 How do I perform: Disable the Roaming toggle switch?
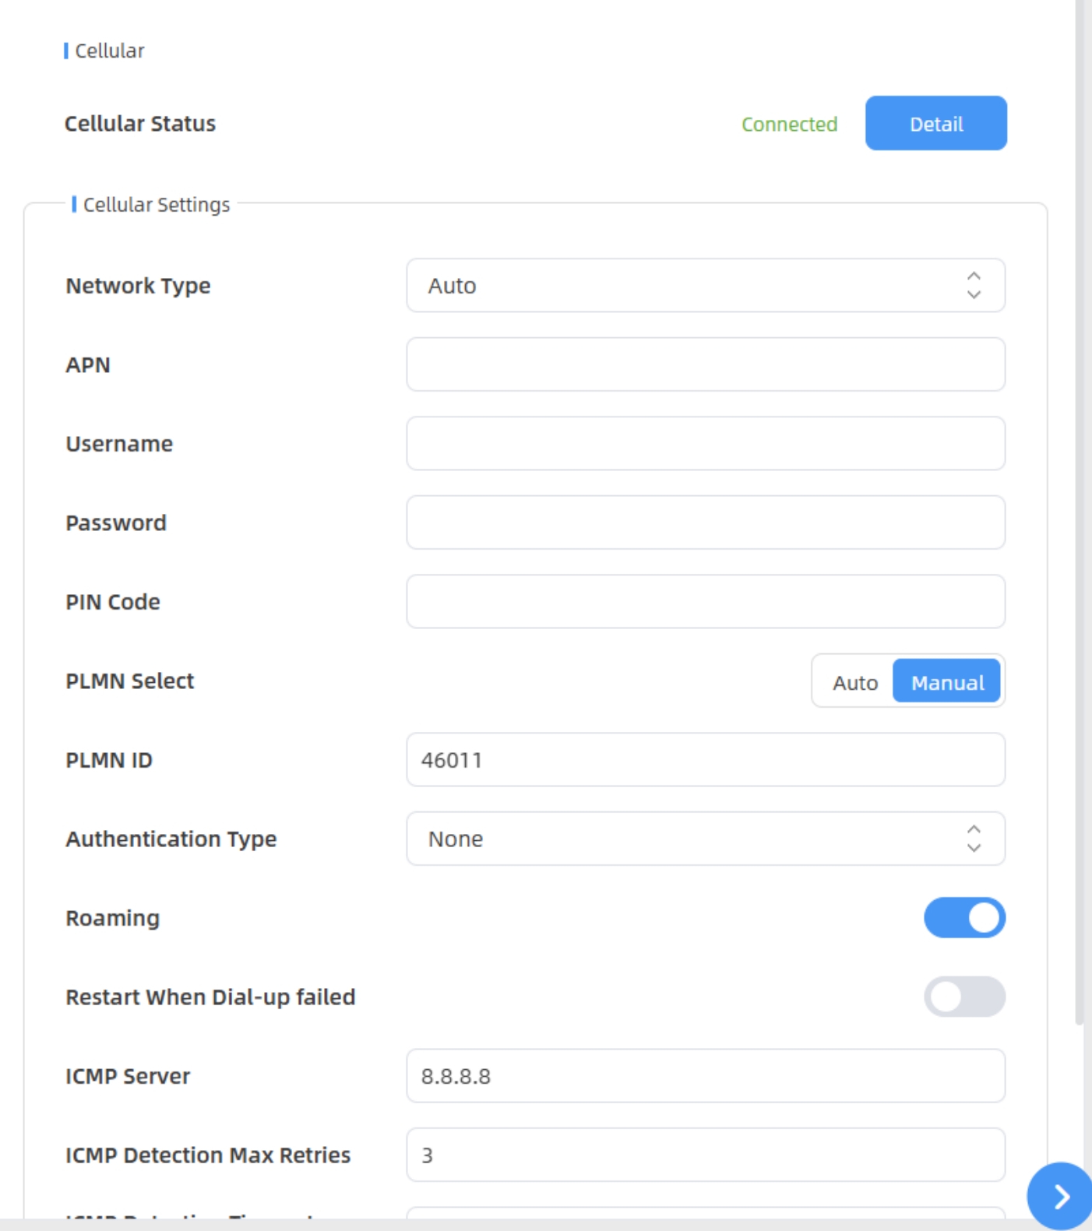pyautogui.click(x=964, y=918)
